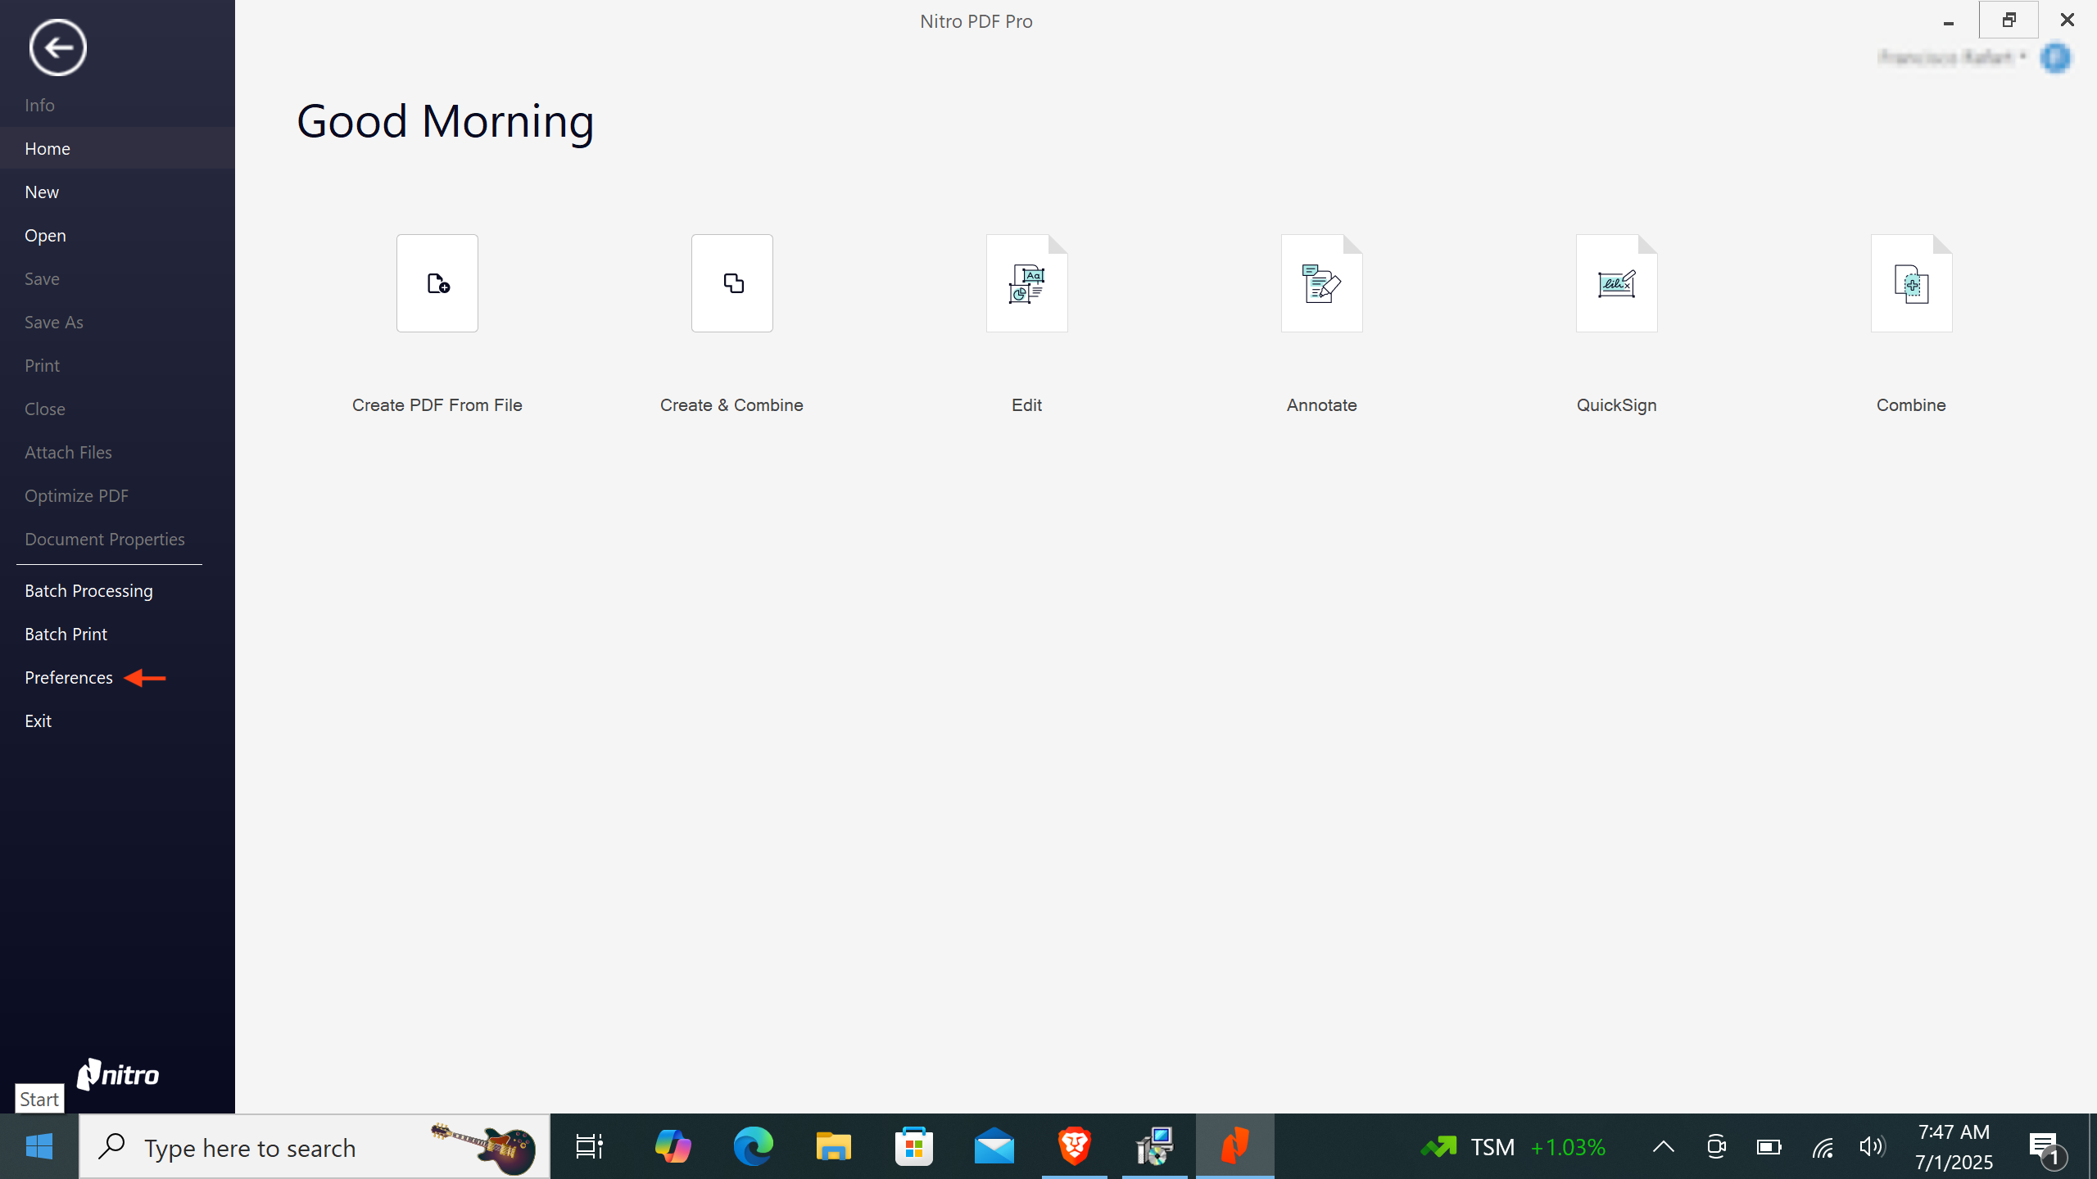Show hidden system tray icons chevron

coord(1663,1146)
